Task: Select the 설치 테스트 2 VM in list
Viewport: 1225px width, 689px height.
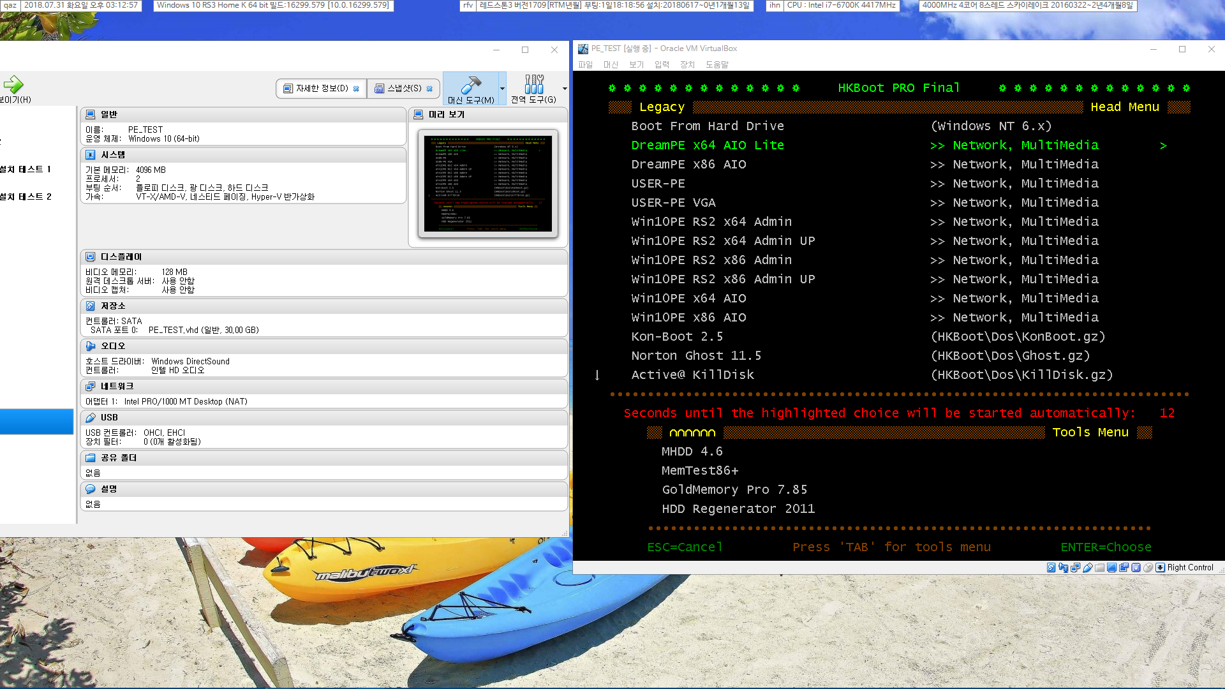Action: point(26,196)
